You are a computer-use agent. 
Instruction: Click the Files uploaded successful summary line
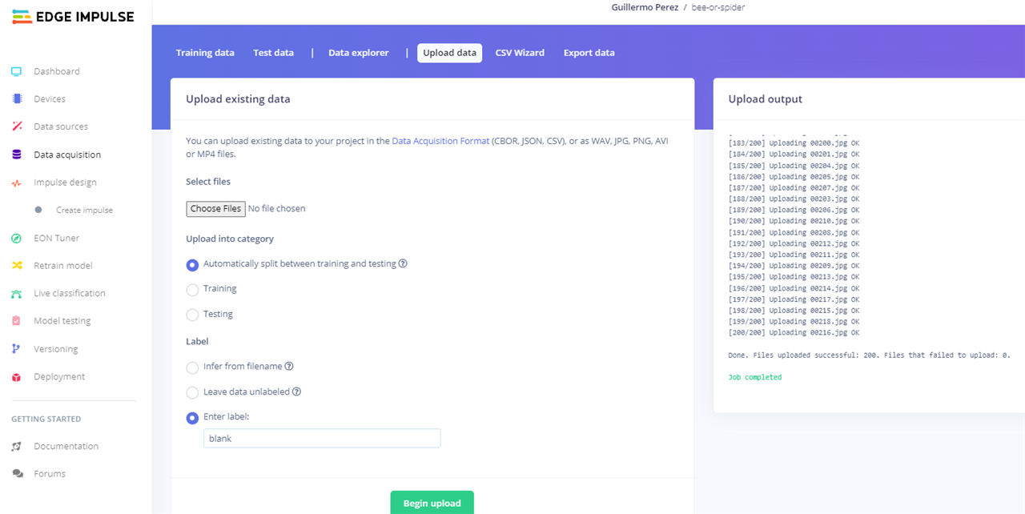[870, 355]
